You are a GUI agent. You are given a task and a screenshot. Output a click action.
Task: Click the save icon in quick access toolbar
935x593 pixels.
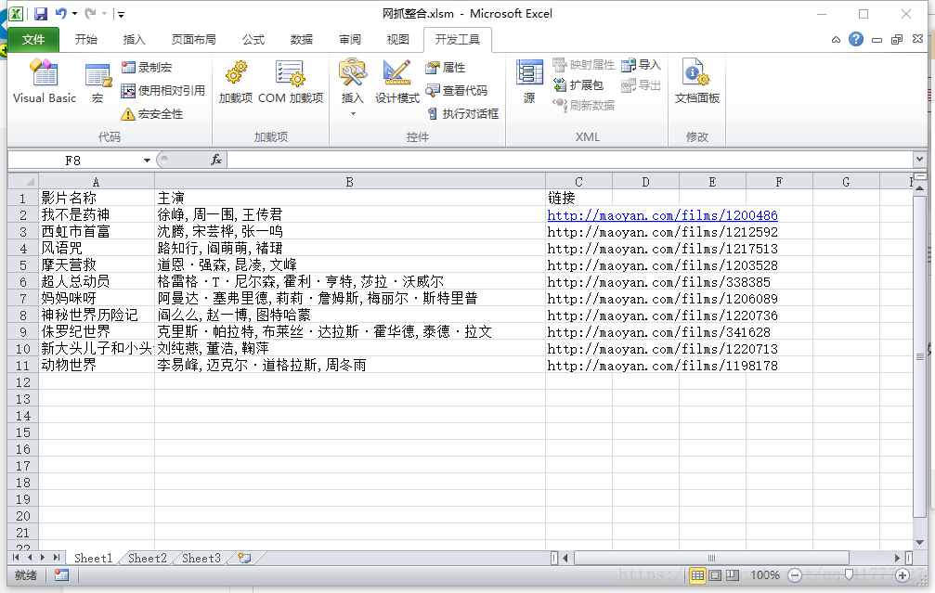click(x=41, y=14)
